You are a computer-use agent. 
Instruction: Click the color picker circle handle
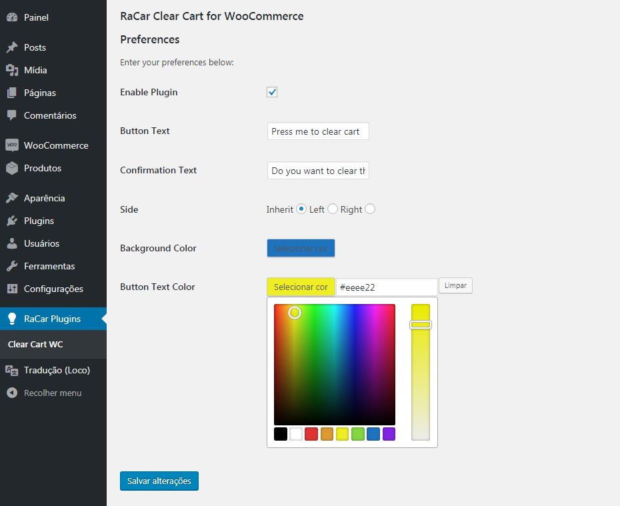pyautogui.click(x=294, y=312)
